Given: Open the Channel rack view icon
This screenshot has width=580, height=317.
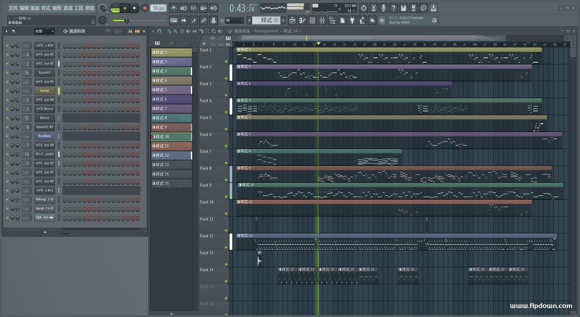Looking at the screenshot, I should pos(312,21).
